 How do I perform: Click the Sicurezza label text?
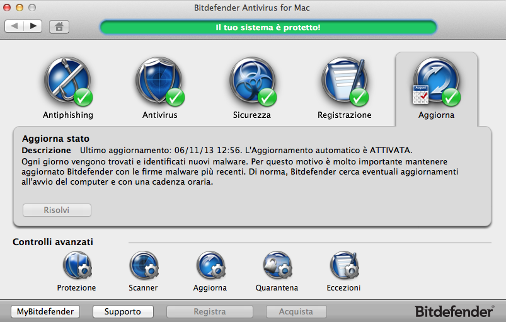click(251, 115)
